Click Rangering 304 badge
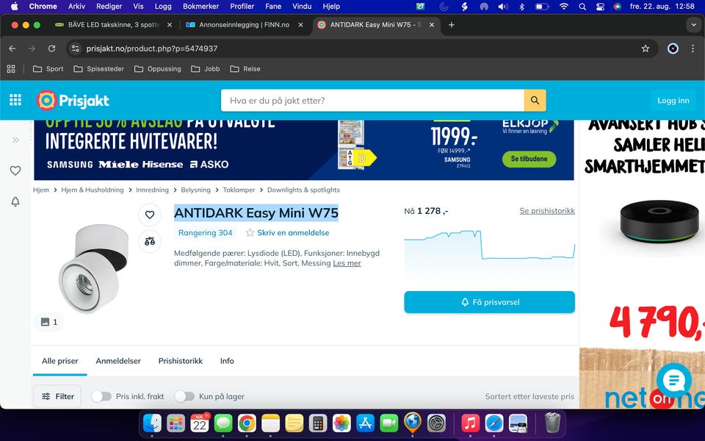The width and height of the screenshot is (705, 441). click(x=205, y=233)
